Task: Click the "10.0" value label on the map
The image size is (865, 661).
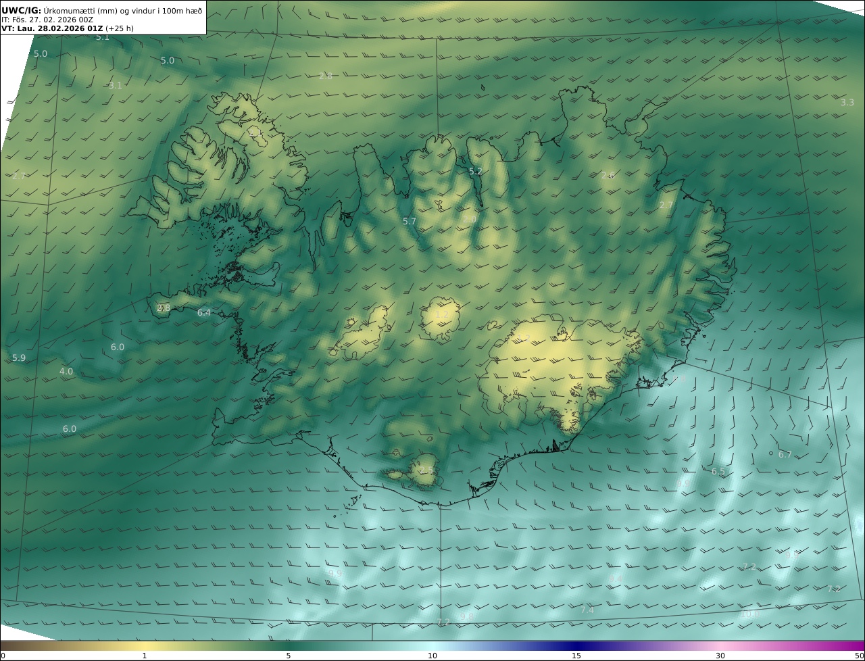Action: point(749,614)
